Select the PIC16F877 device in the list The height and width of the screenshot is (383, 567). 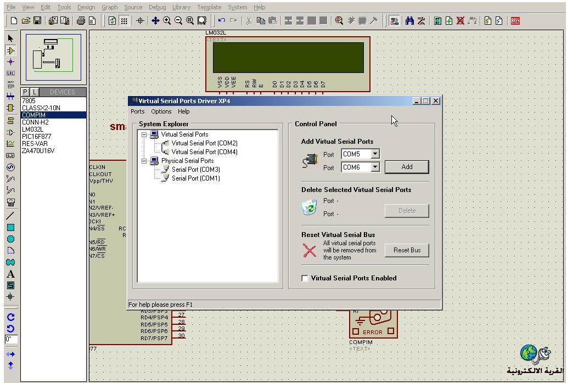click(x=54, y=137)
